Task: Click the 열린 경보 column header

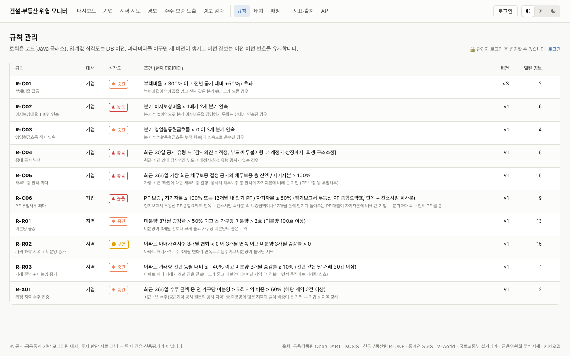Action: tap(533, 68)
